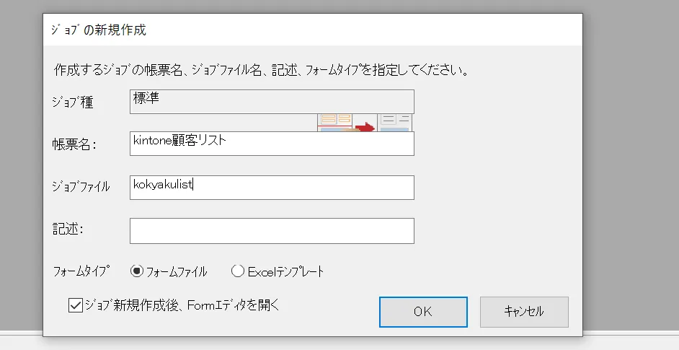Screen dimensions: 679x350
Task: Click the ジョブ種 label
Action: point(73,102)
